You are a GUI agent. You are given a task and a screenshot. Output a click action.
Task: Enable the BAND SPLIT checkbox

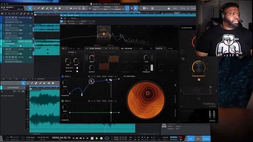(x=77, y=68)
